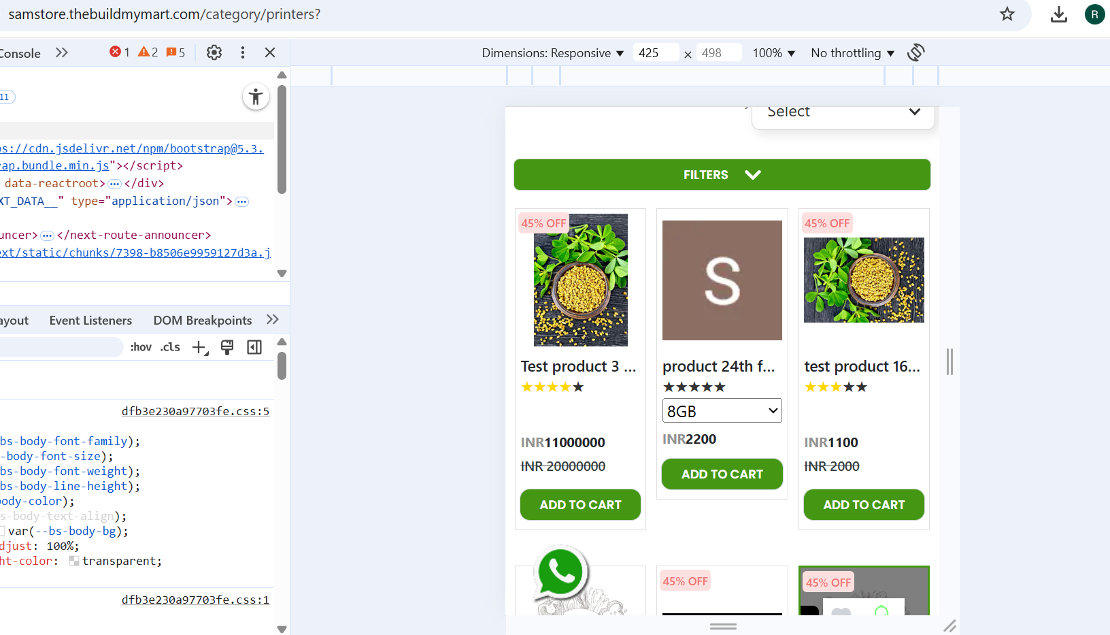This screenshot has height=635, width=1110.
Task: Show more DevTools tabs chevron
Action: [x=62, y=52]
